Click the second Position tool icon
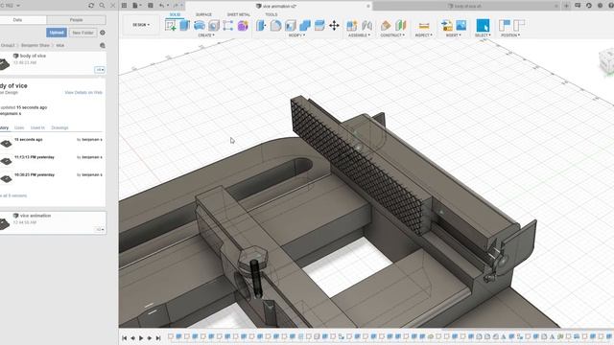Screen dimensions: 614x345 tap(519, 26)
